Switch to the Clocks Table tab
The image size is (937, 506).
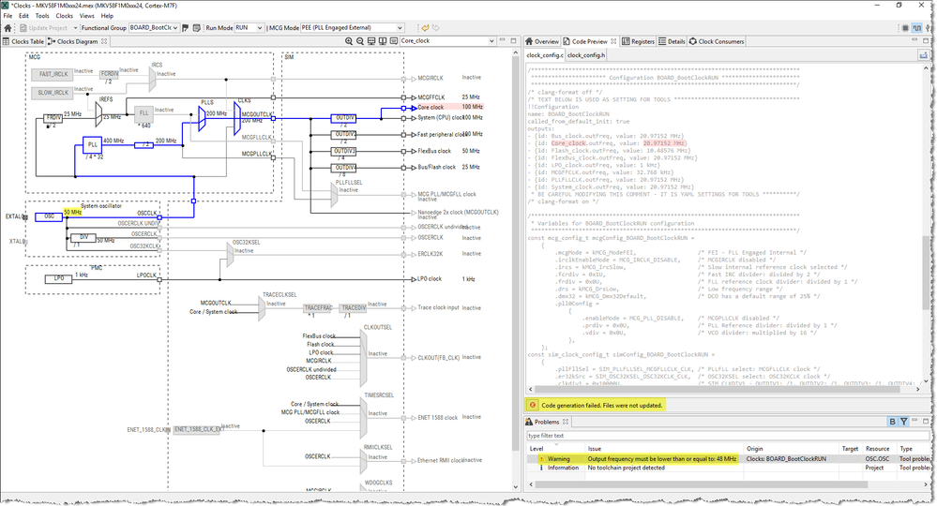click(23, 41)
